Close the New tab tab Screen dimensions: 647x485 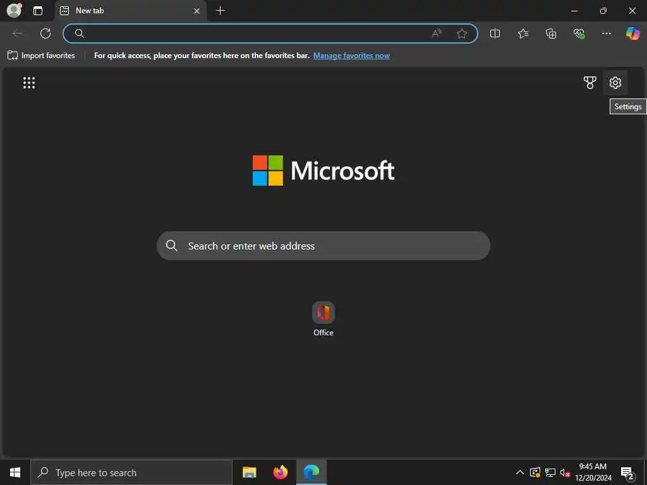pyautogui.click(x=197, y=11)
